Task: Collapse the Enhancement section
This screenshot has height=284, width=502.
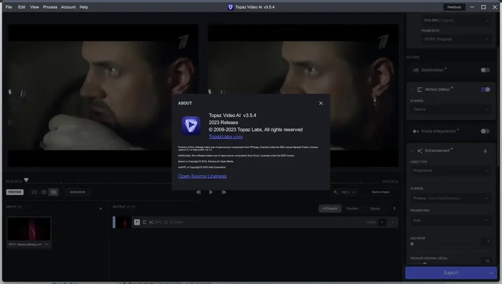Action: (412, 151)
